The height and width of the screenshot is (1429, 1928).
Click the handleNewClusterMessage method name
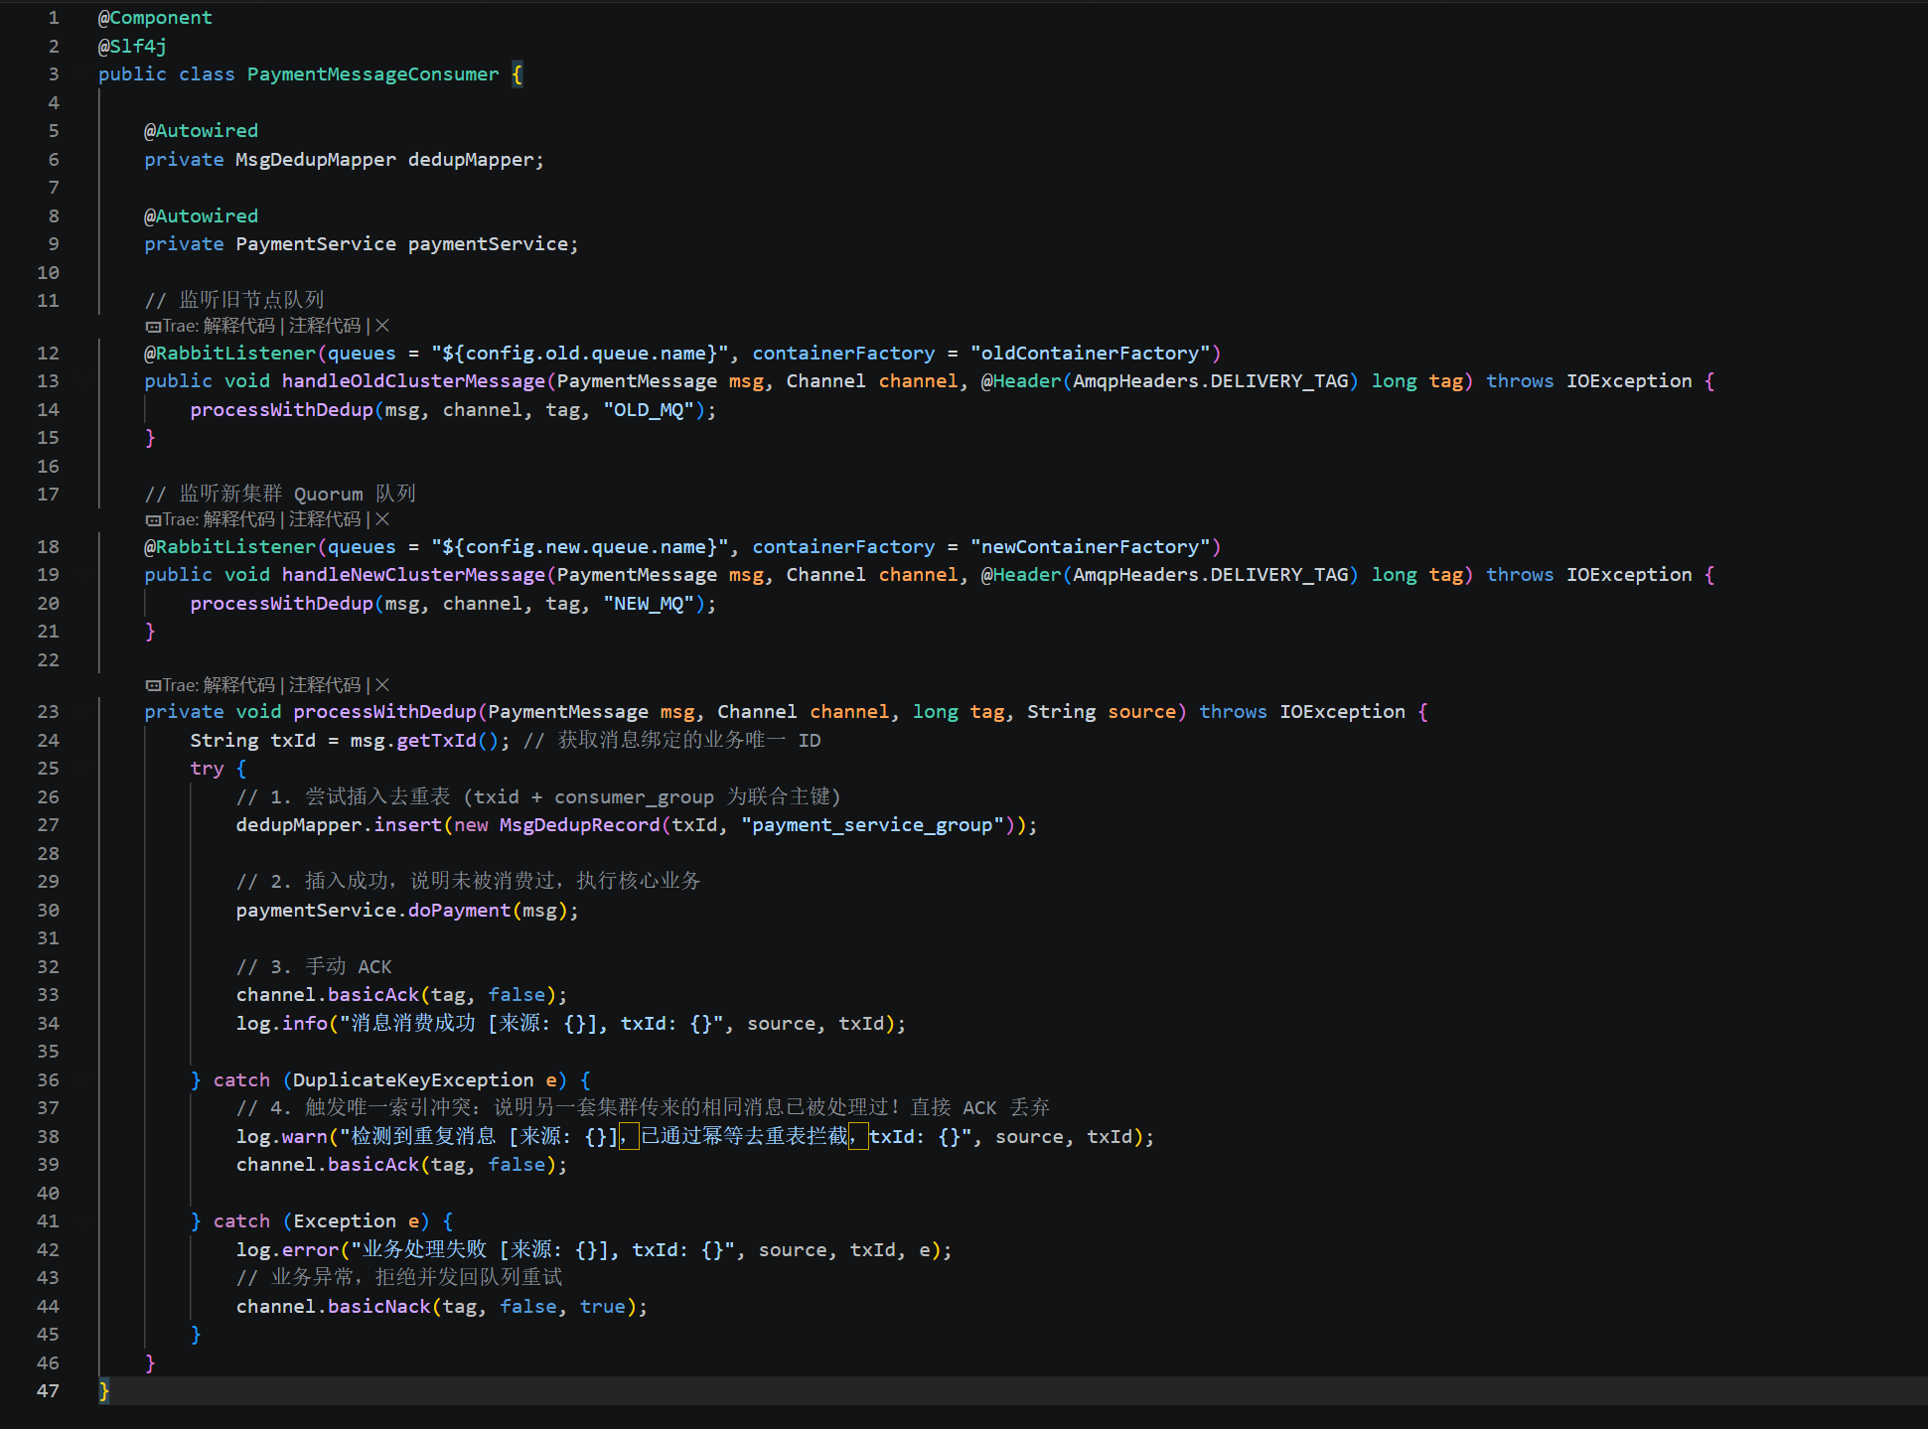(413, 575)
